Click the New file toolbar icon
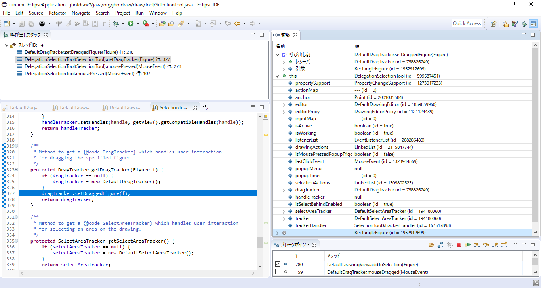Screen dimensions: 541x288 tap(7, 23)
